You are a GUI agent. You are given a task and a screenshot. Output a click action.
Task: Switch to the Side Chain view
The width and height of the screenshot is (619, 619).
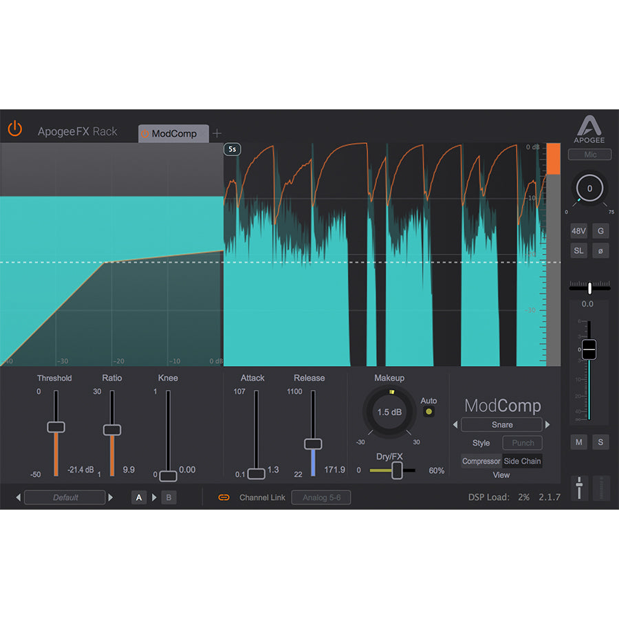pos(522,461)
